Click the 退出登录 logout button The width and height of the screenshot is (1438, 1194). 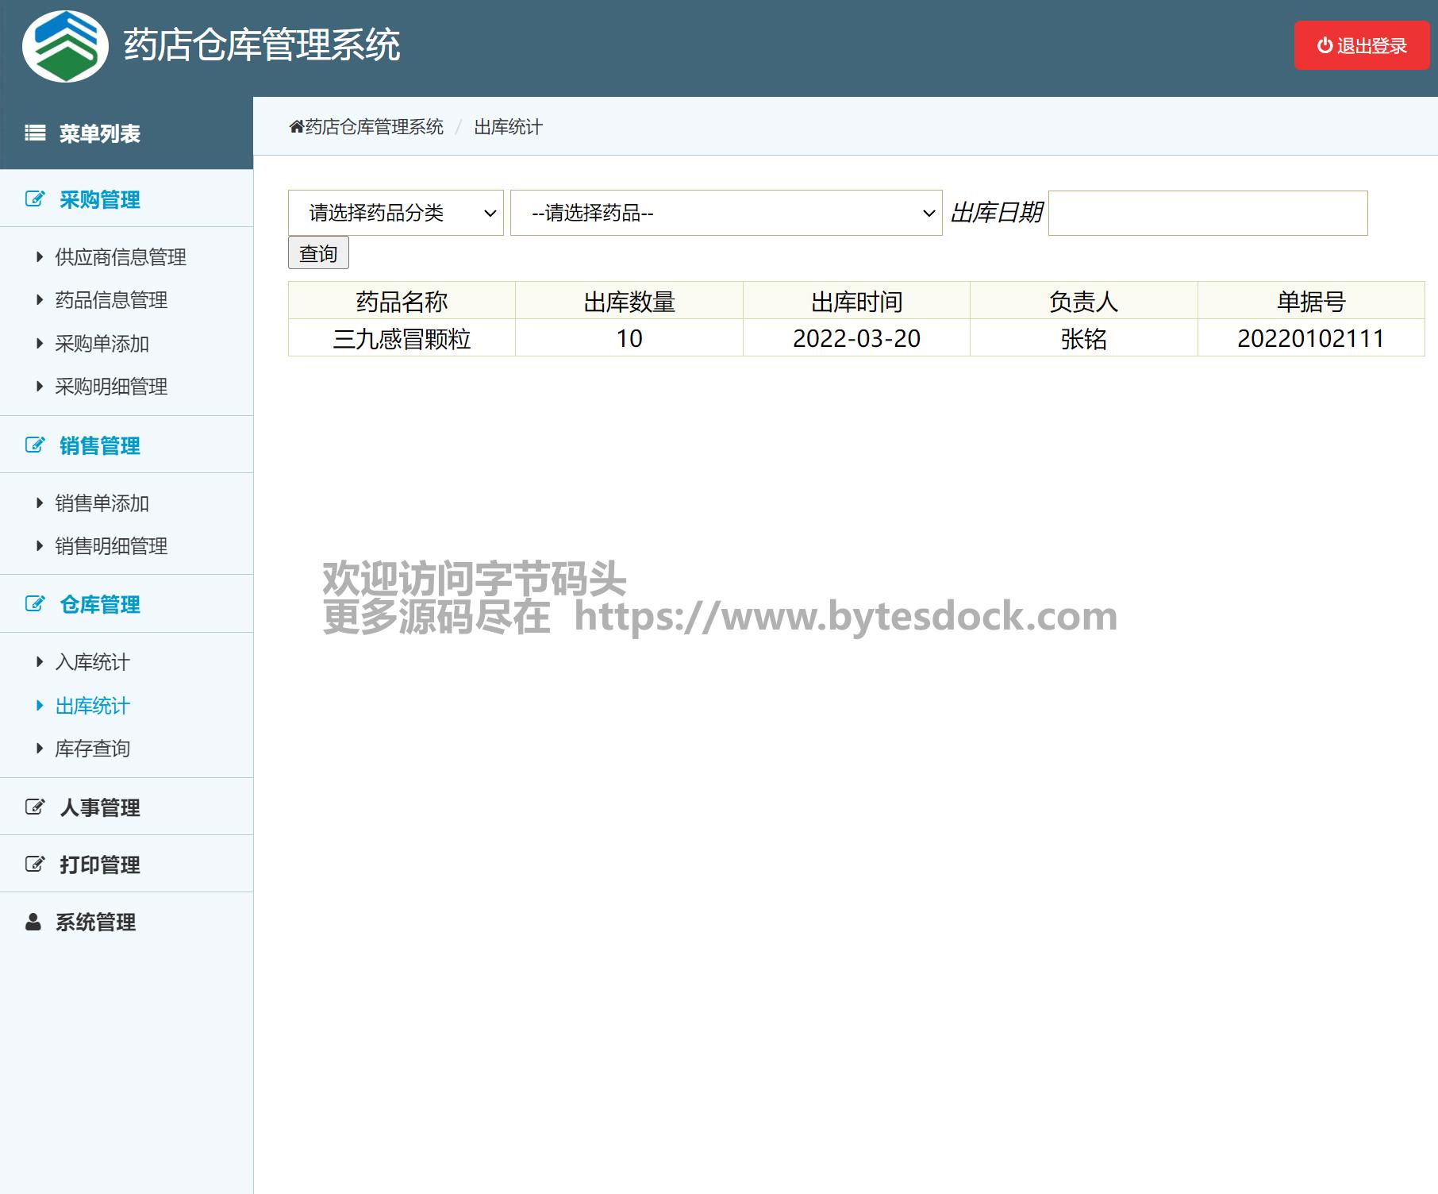tap(1361, 46)
